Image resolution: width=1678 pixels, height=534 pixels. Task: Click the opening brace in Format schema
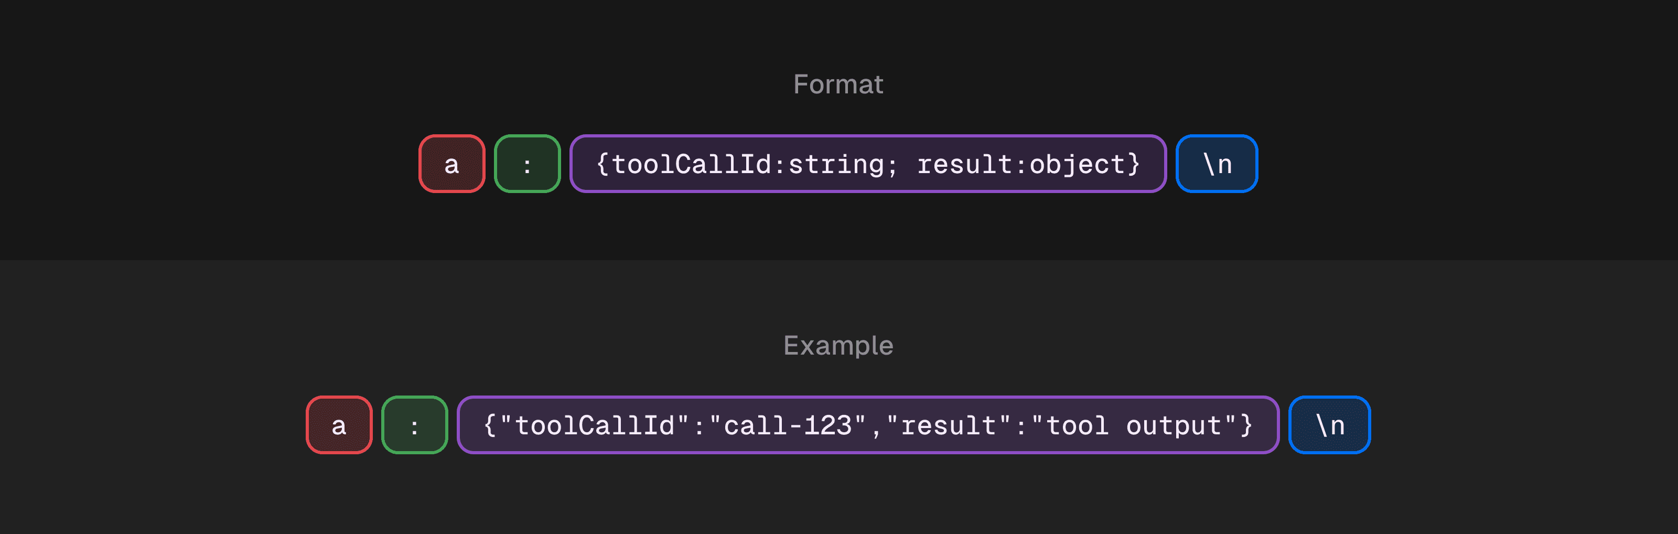(x=602, y=164)
